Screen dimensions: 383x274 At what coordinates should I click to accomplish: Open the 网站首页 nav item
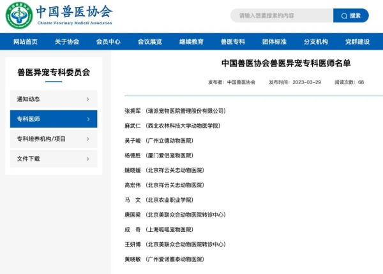26,41
